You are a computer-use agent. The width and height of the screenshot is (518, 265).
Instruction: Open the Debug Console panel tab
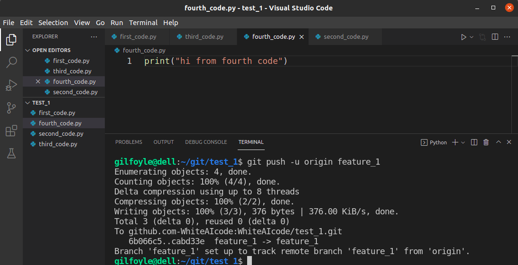206,142
